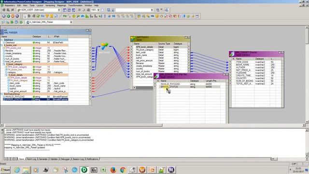Viewport: 309px width, 174px height.
Task: Open the Repository menu
Action: (10, 5)
